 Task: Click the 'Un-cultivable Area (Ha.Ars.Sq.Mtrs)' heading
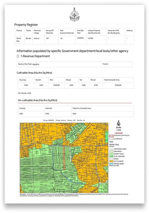pos(38,100)
